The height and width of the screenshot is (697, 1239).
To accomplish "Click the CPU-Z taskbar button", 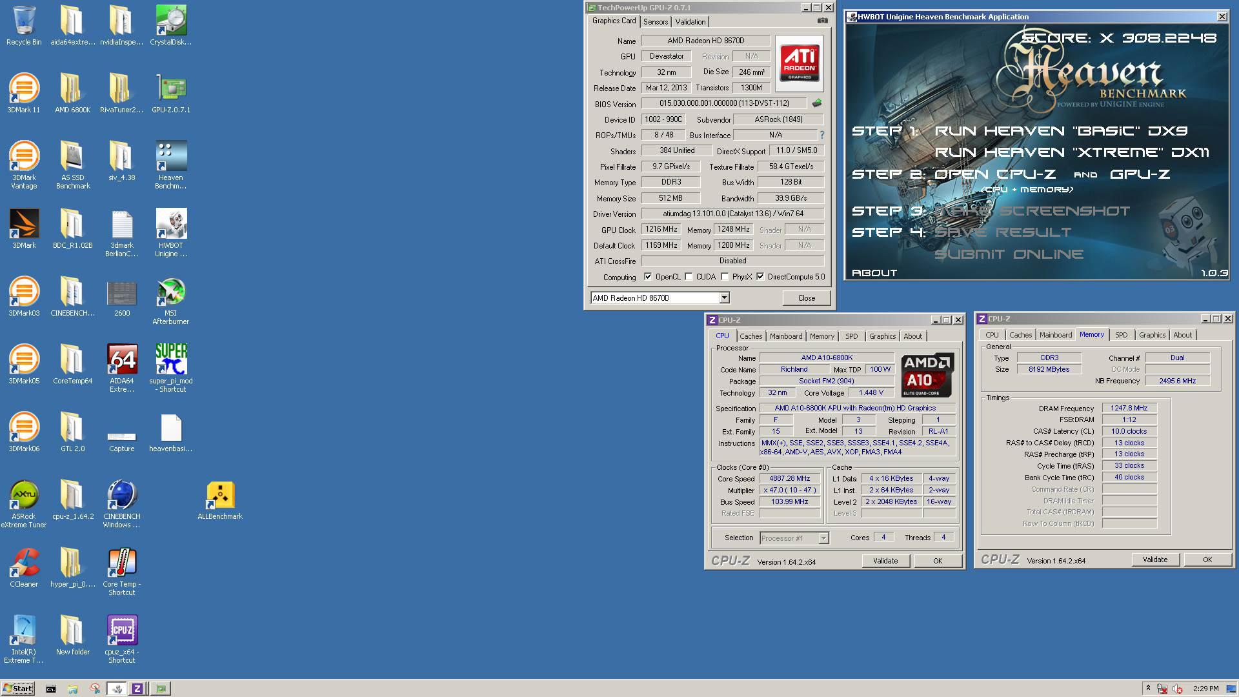I will 137,689.
